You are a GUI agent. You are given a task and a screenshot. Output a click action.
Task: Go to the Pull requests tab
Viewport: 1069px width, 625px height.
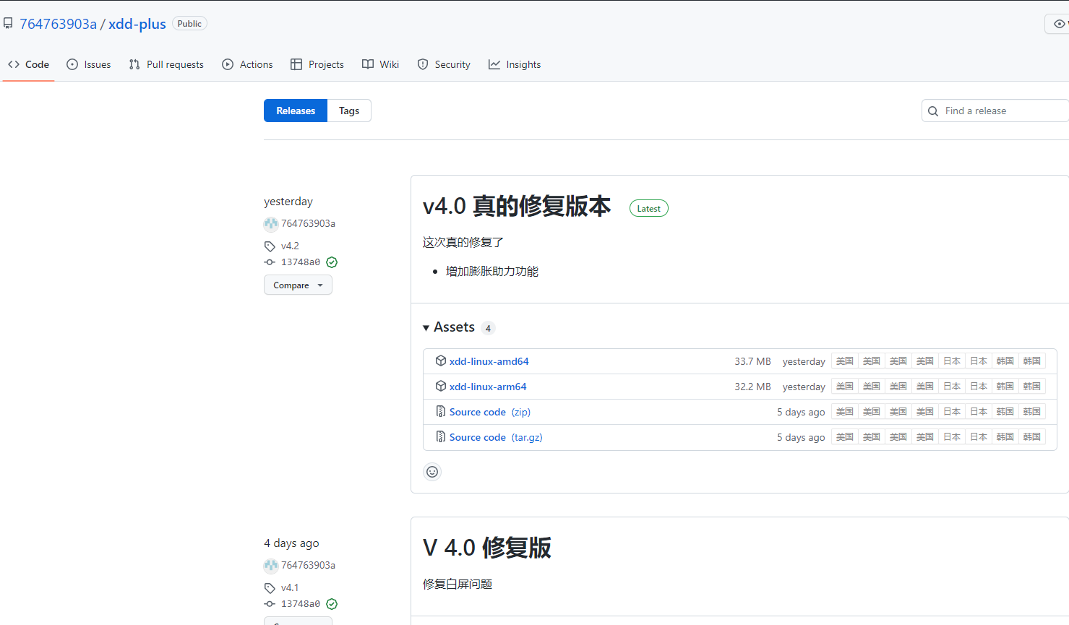point(166,64)
